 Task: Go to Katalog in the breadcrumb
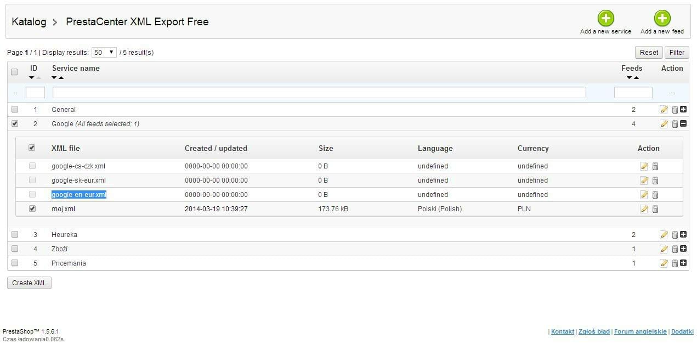tap(29, 22)
